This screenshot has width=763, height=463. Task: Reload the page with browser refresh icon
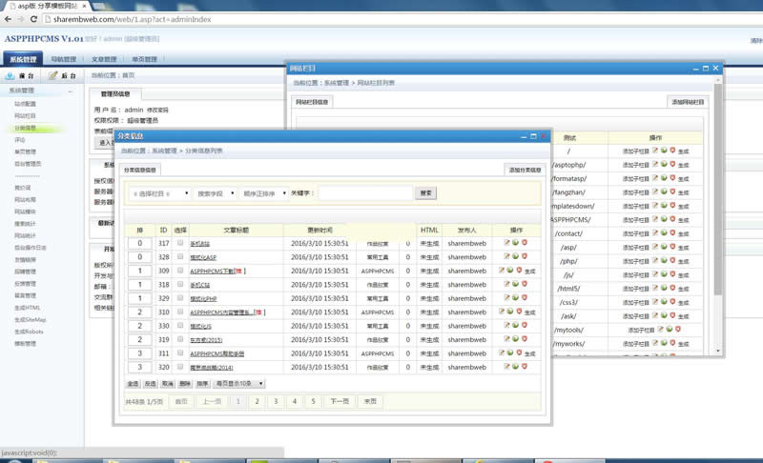click(34, 19)
